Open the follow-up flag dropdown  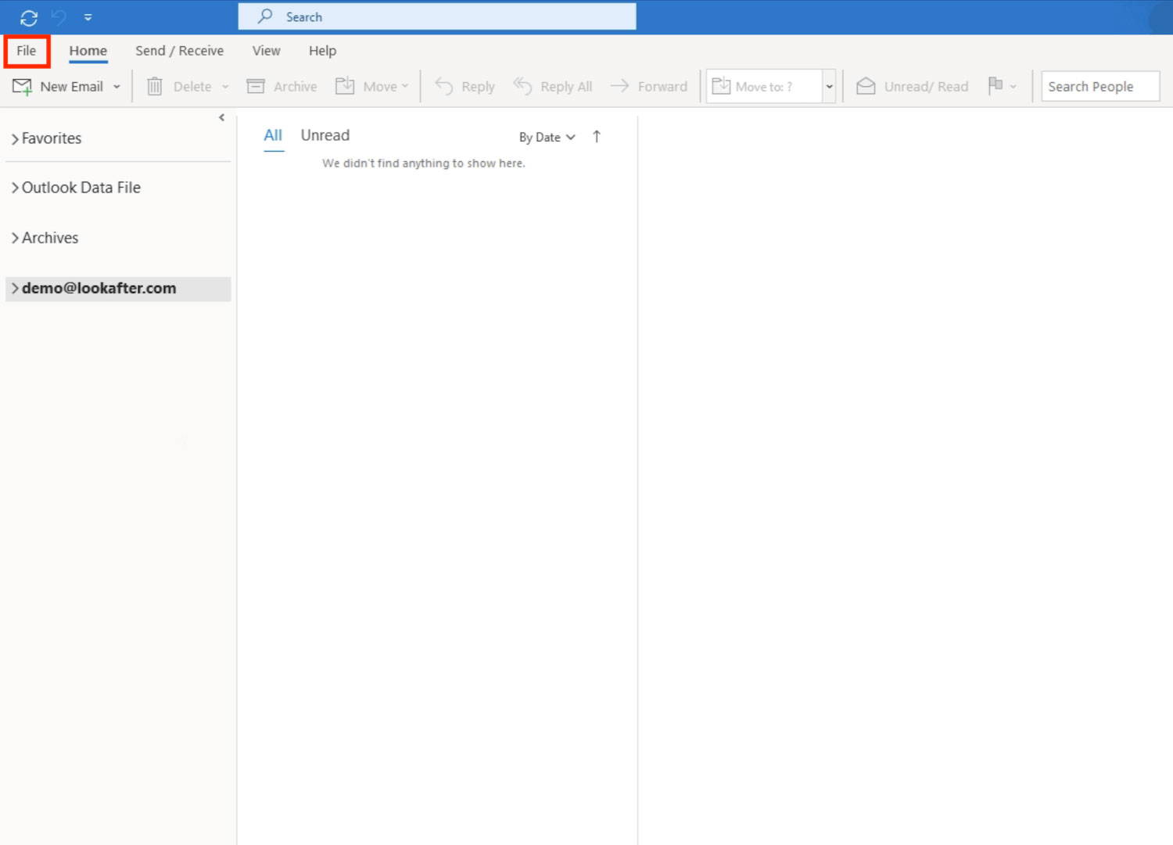tap(1013, 87)
